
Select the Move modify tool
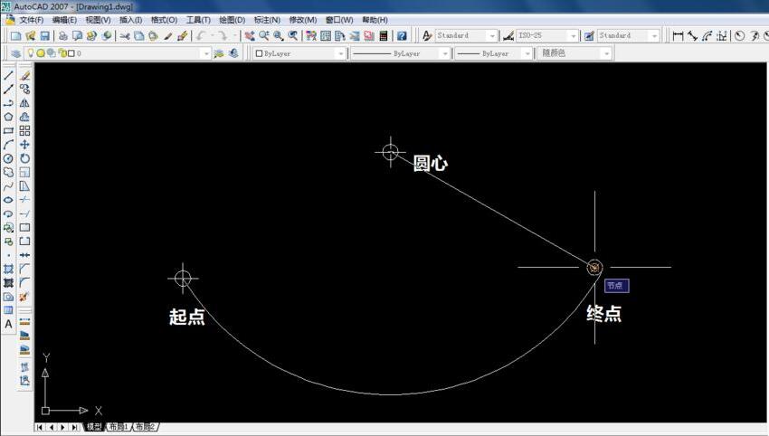[24, 145]
